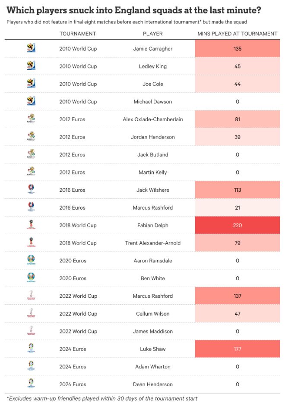
Task: Click the chart title about England squads
Action: coord(134,10)
